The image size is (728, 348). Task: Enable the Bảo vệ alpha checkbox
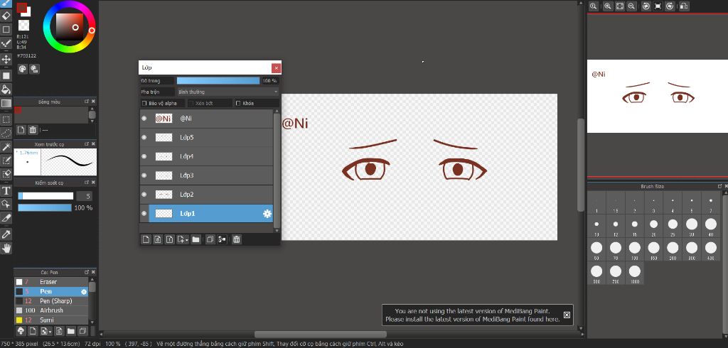145,103
